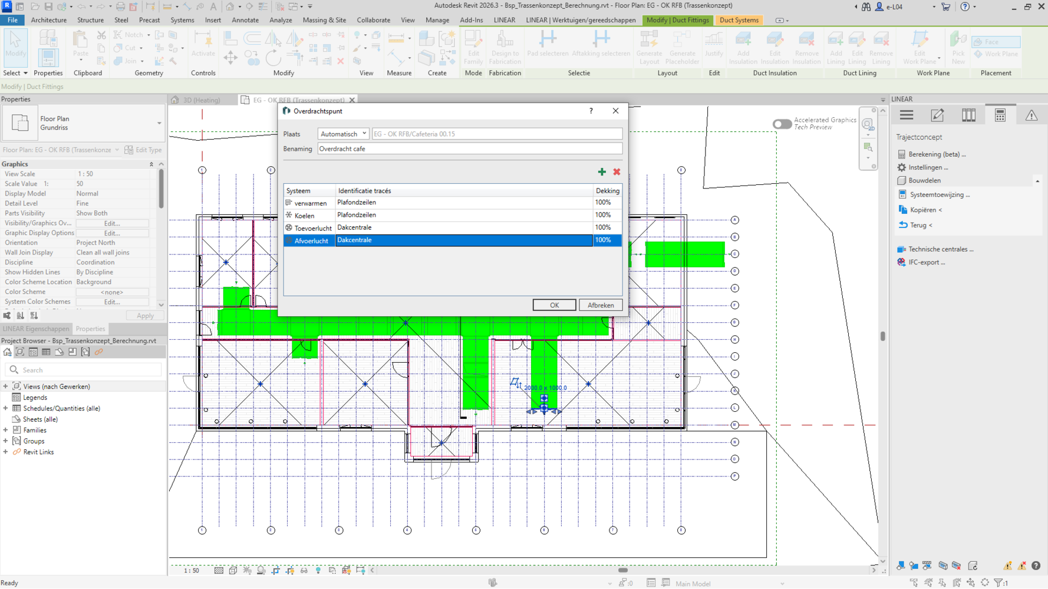Open the Systems ribbon tab

point(182,20)
